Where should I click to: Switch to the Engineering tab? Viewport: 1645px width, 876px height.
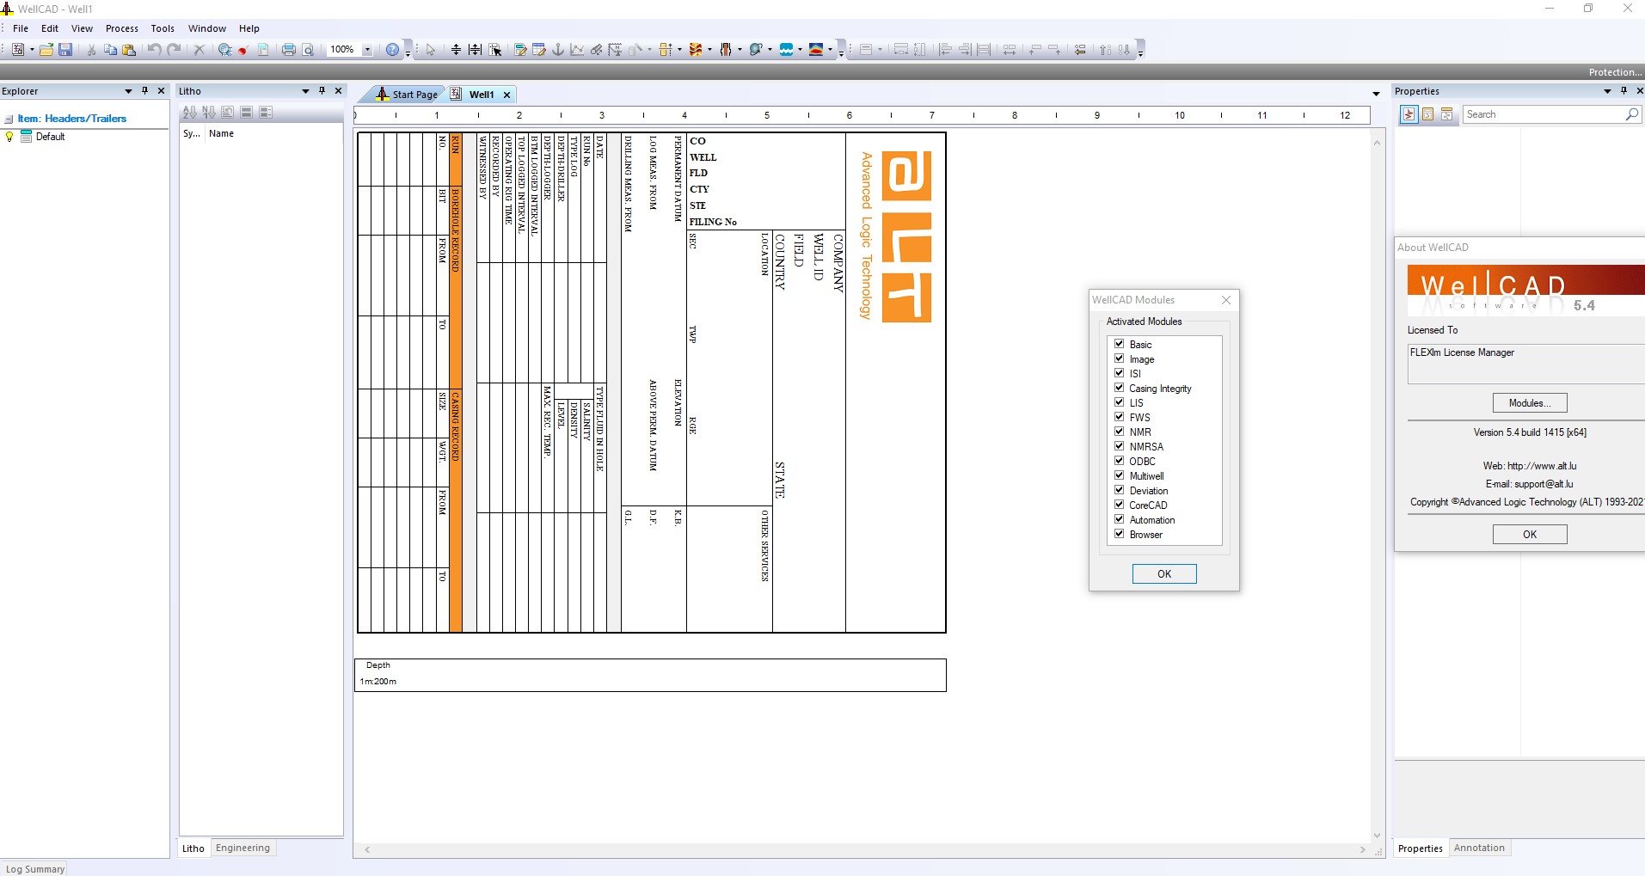point(242,848)
